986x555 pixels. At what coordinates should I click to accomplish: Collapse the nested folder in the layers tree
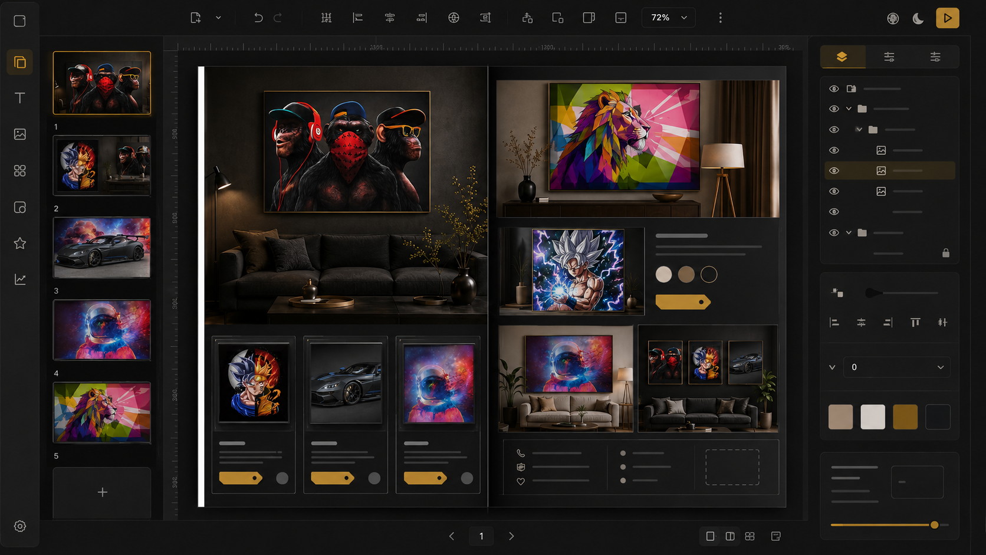click(859, 129)
